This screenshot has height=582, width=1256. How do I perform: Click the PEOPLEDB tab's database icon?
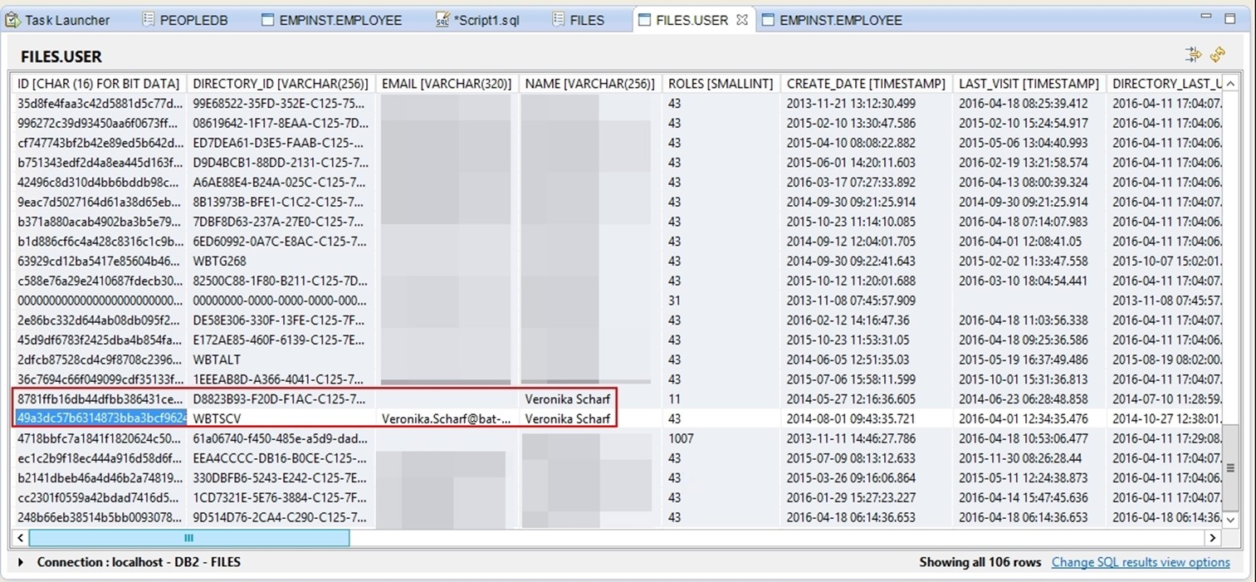[149, 20]
